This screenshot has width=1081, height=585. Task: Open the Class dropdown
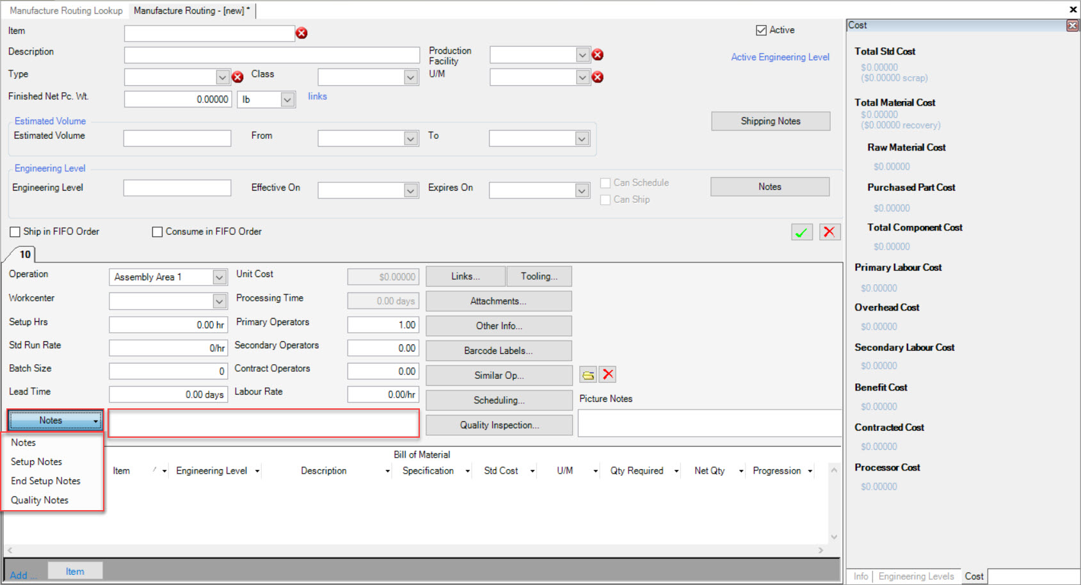point(411,77)
